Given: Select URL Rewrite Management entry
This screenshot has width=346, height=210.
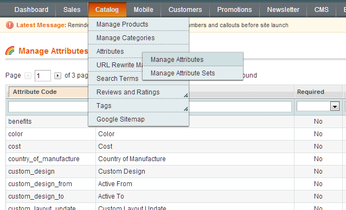Looking at the screenshot, I should tap(116, 65).
